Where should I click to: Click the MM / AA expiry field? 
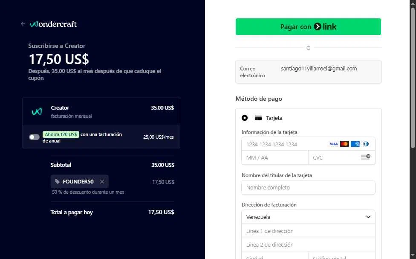coord(275,158)
